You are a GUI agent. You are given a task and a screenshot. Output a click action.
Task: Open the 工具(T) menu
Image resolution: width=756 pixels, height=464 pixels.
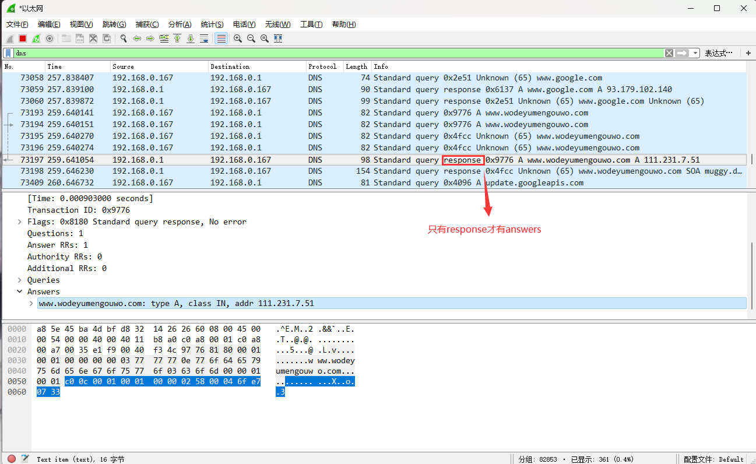click(311, 24)
